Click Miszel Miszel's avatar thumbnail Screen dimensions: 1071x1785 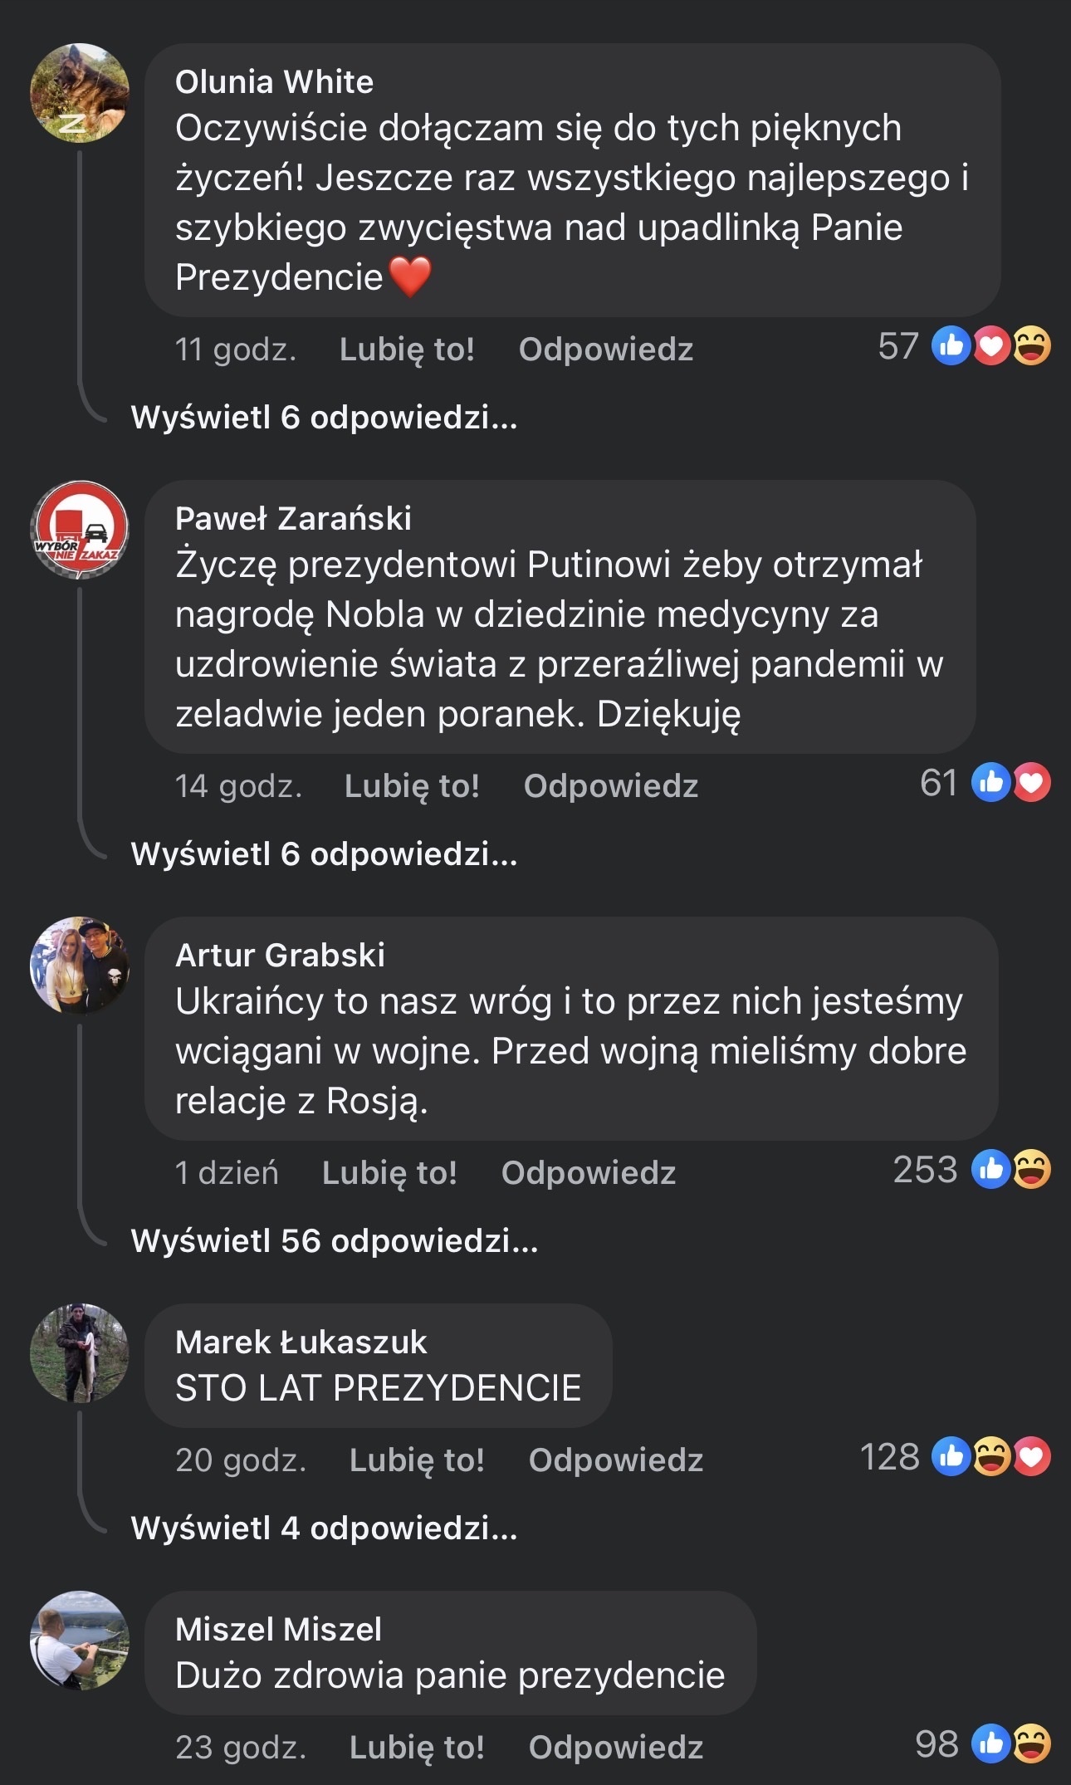click(80, 1640)
